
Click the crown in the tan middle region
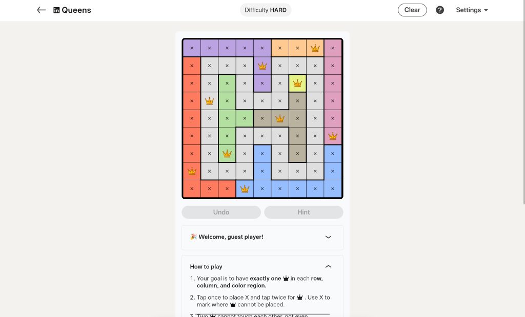pos(280,118)
